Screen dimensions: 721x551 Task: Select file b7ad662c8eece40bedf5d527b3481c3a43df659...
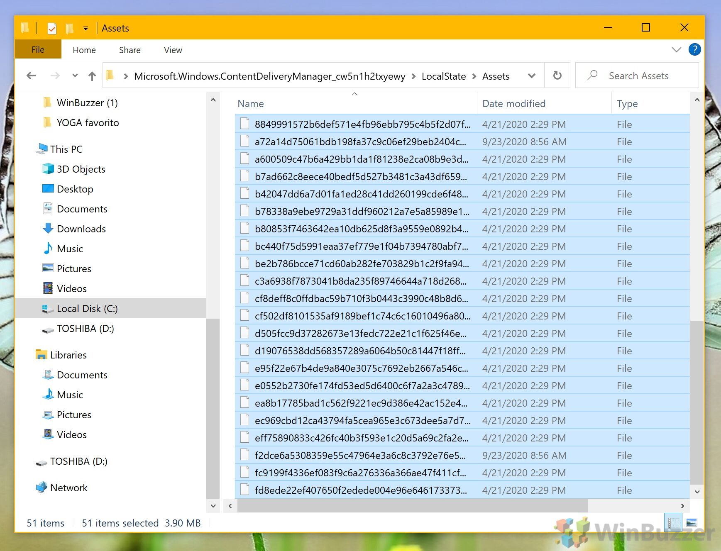pos(462,176)
